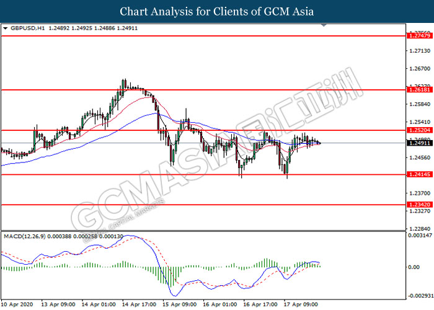Click the chart title mentioning GCM Asia
This screenshot has height=310, width=434.
coord(217,11)
